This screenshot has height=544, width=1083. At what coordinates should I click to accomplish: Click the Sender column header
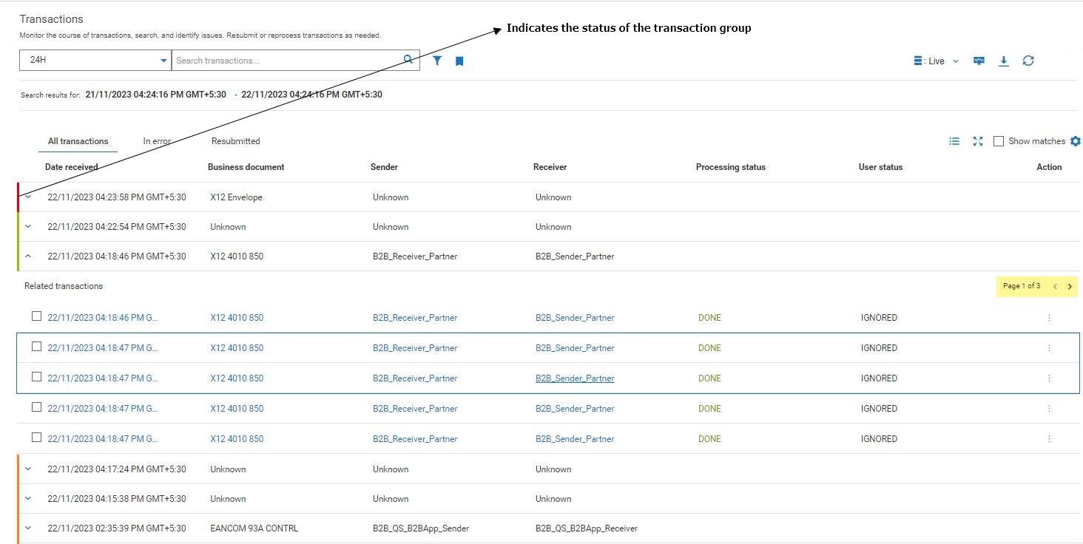384,167
